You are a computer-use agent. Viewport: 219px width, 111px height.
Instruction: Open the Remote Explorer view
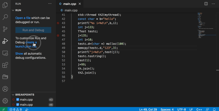click(x=5, y=53)
